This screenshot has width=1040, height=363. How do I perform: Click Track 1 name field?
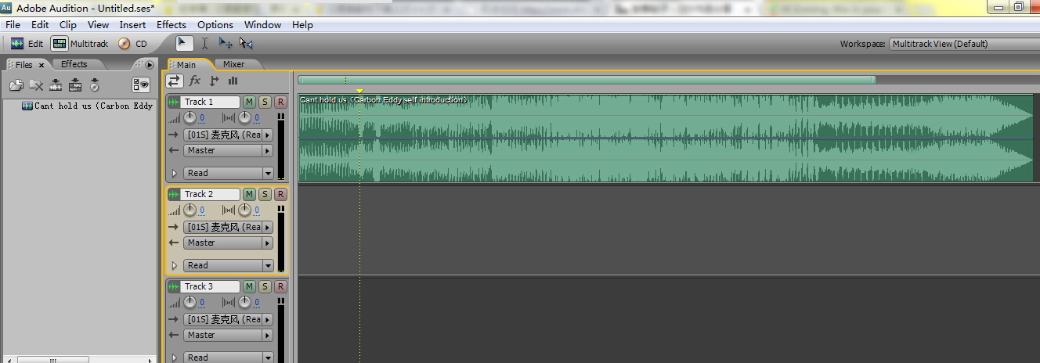tap(210, 102)
